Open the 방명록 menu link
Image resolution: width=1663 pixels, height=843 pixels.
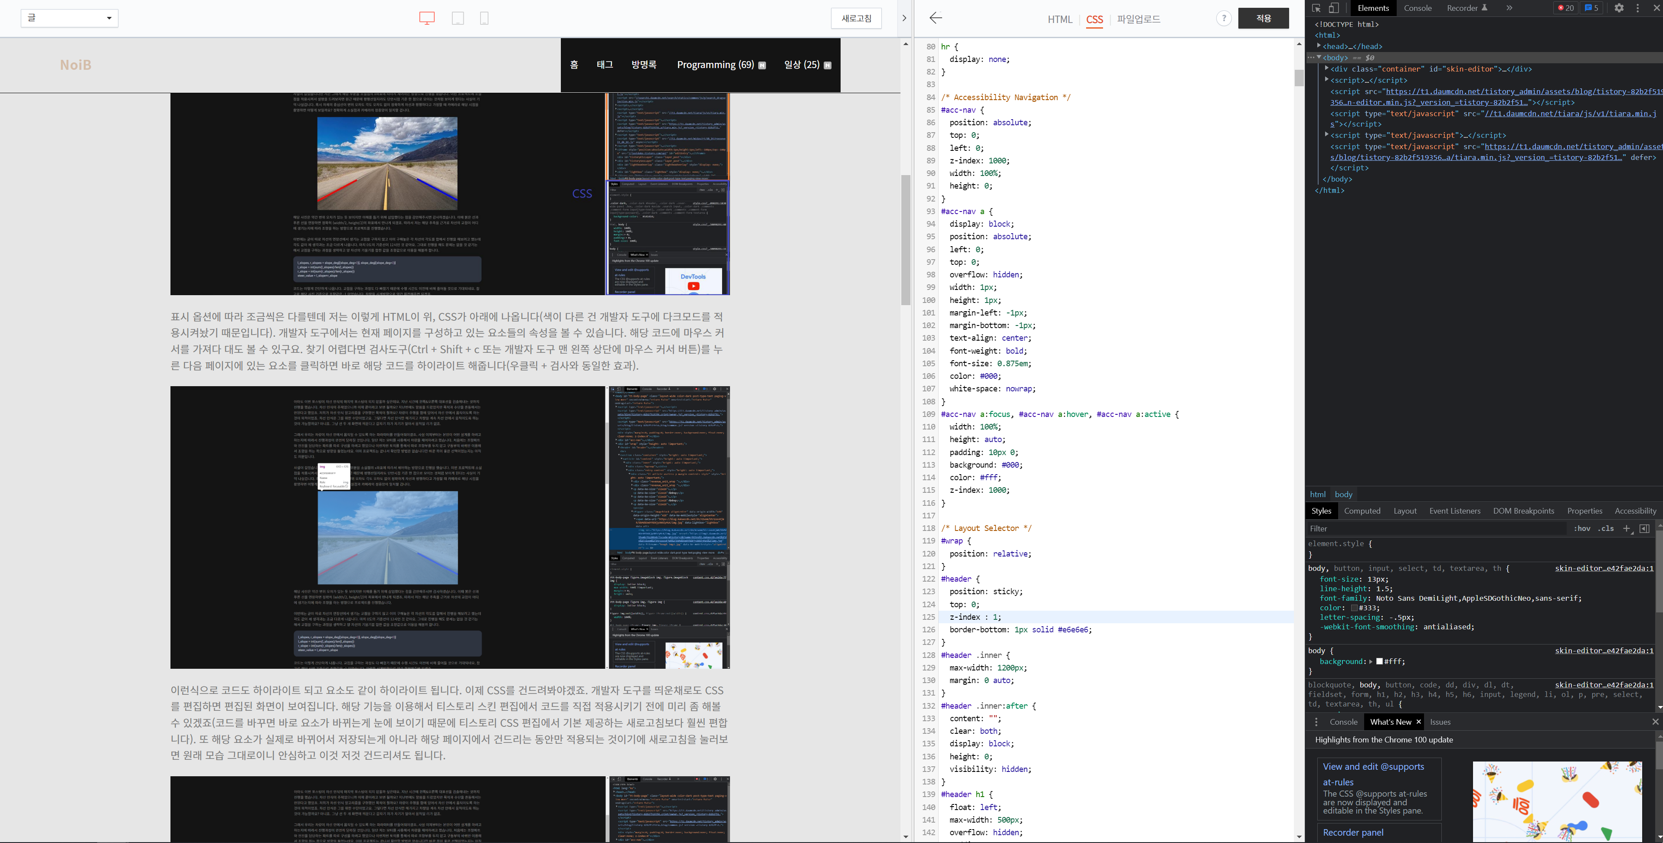tap(644, 65)
